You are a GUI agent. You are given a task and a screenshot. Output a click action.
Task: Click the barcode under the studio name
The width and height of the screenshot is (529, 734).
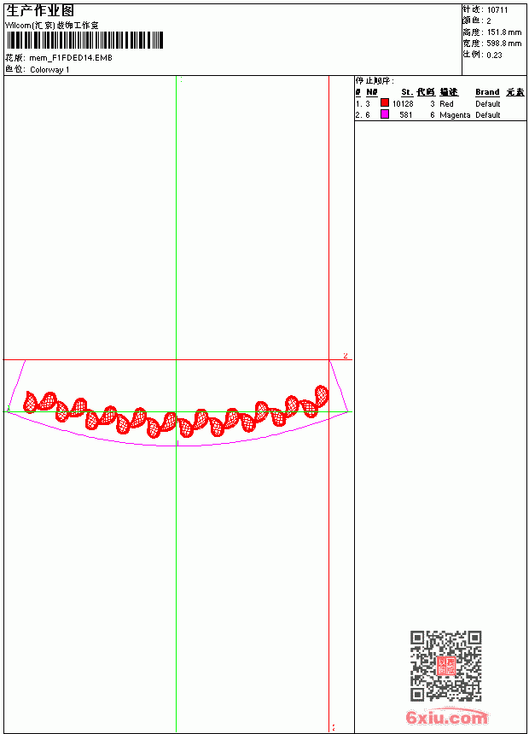tap(84, 40)
